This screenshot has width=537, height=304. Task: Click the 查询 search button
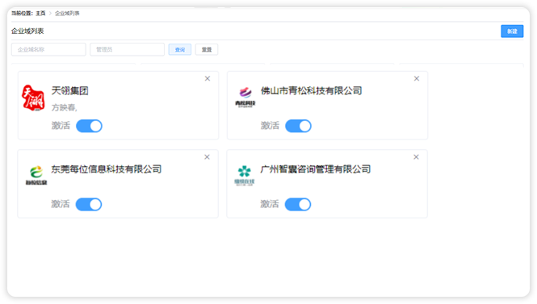[180, 49]
